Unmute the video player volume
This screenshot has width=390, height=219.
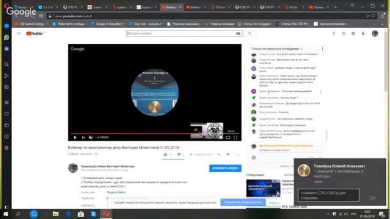click(91, 137)
